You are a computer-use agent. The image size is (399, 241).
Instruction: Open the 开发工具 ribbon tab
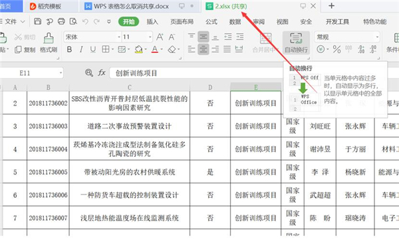(x=337, y=22)
